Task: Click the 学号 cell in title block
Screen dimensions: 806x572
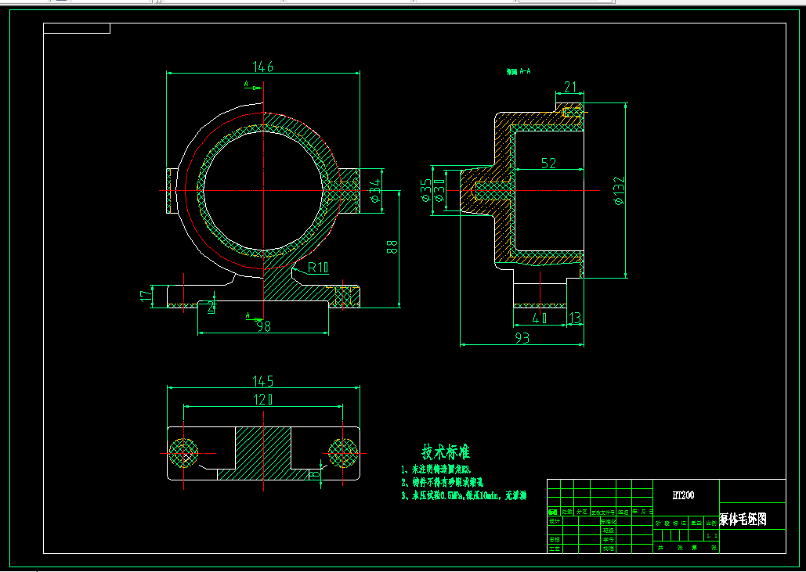Action: pos(608,540)
